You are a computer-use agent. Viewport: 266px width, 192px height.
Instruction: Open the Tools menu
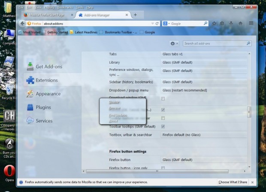click(79, 7)
